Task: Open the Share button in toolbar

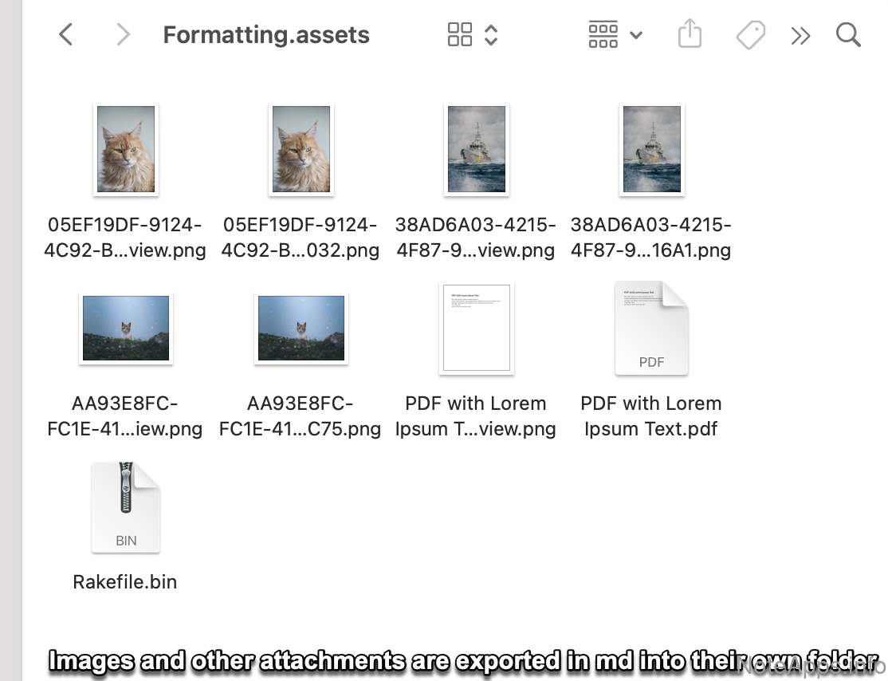Action: point(690,35)
